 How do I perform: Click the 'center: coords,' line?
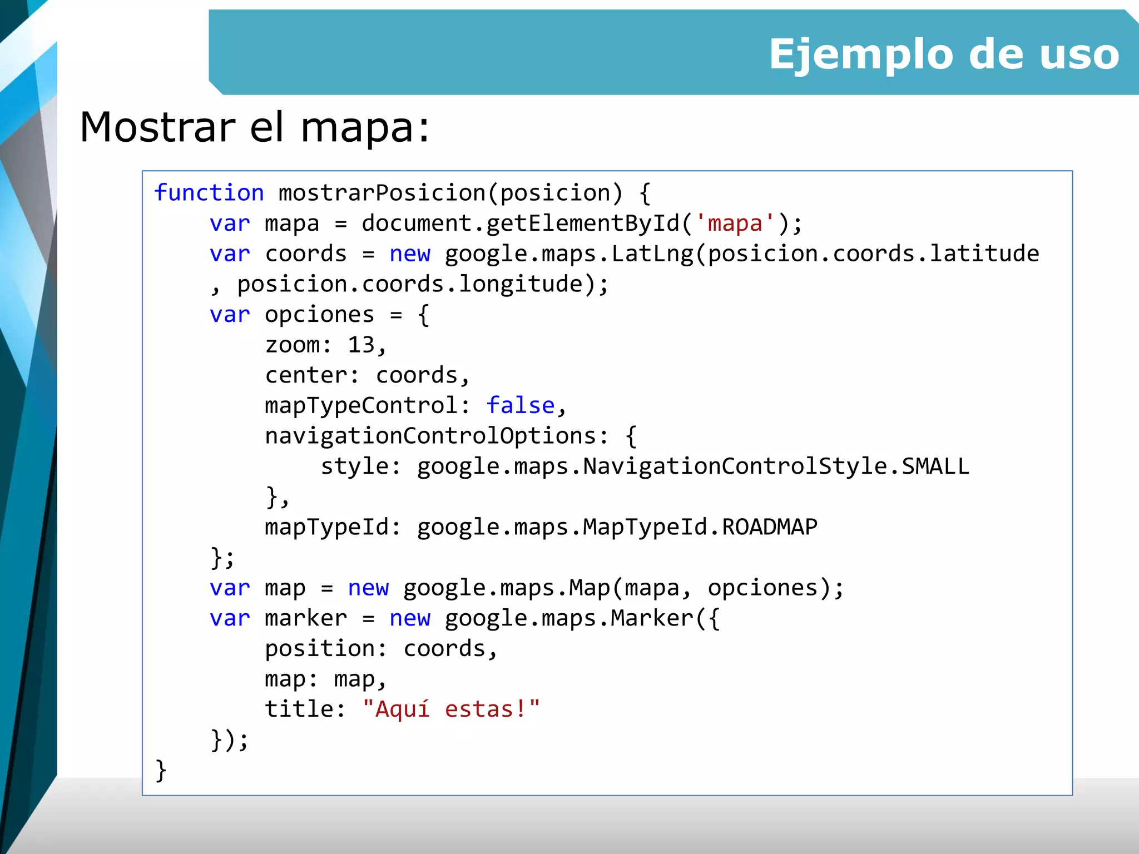(x=368, y=375)
